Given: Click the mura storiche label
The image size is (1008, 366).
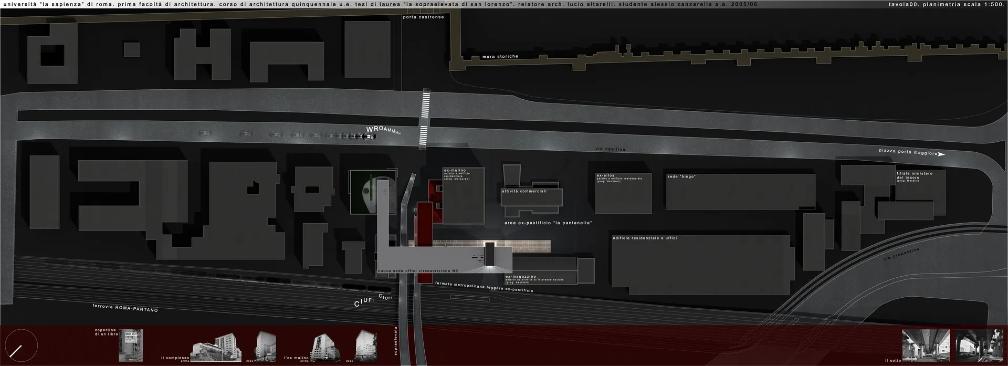Looking at the screenshot, I should click(500, 57).
